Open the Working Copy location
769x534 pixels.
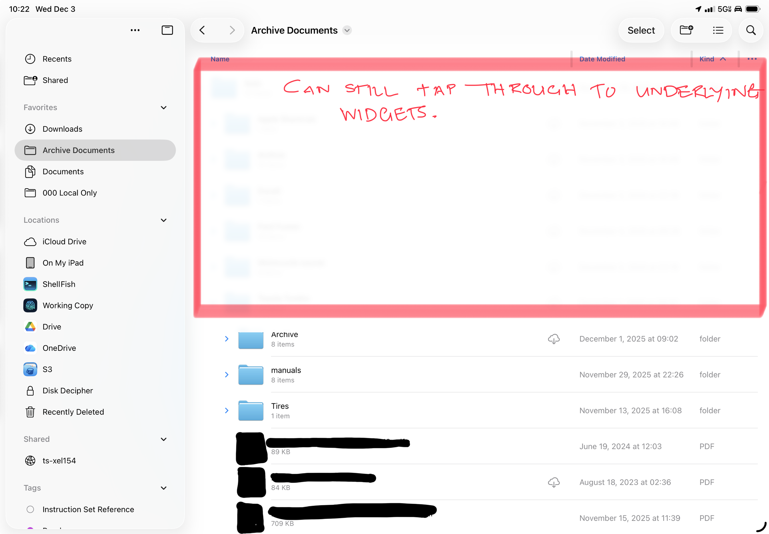(67, 306)
